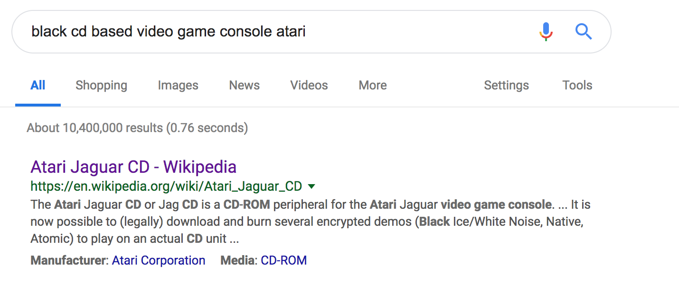Expand the arrow beside the Wikipedia URL
This screenshot has height=284, width=679.
(x=311, y=186)
